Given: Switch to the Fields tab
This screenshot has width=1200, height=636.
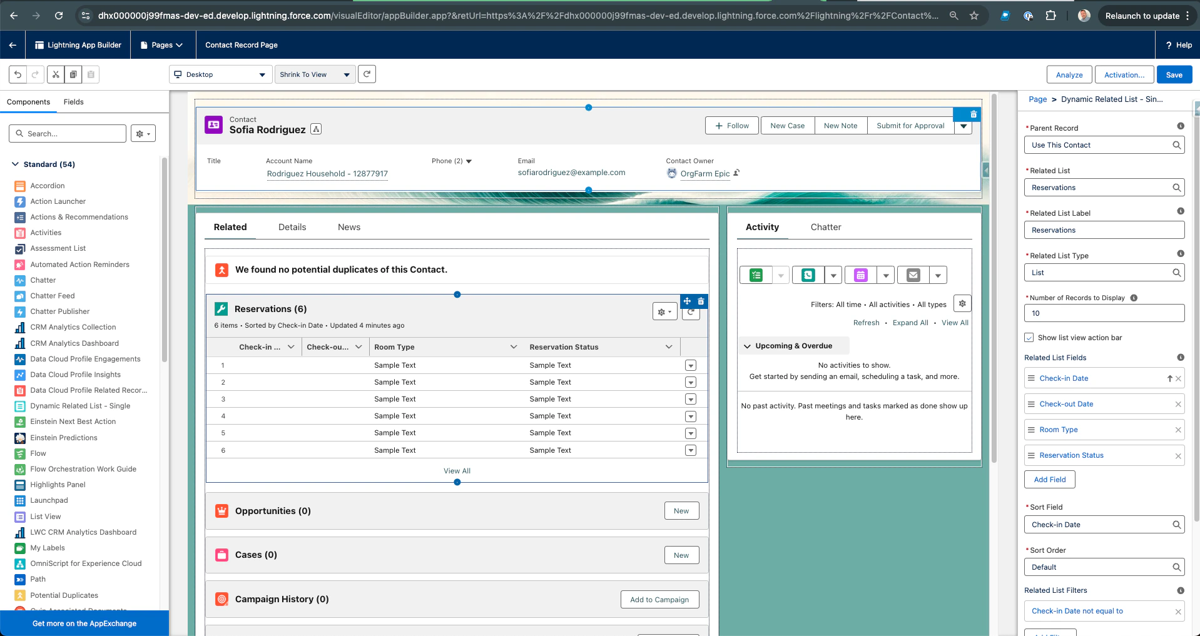Looking at the screenshot, I should pos(73,102).
